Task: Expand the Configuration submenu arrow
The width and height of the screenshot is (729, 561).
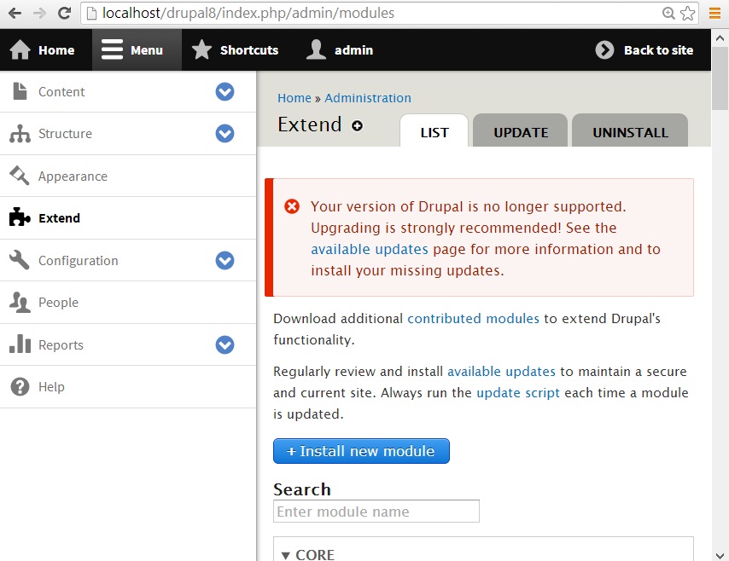Action: click(x=225, y=261)
